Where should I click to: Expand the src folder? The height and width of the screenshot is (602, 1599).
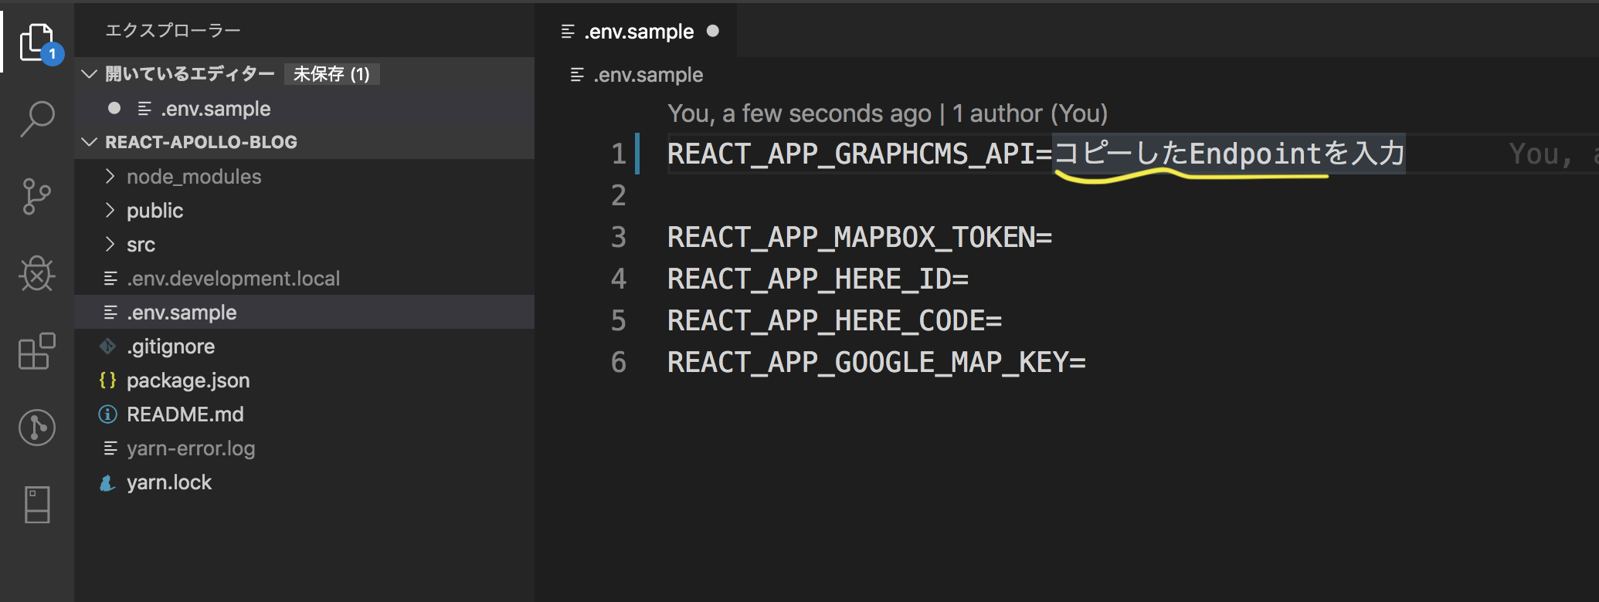coord(110,245)
